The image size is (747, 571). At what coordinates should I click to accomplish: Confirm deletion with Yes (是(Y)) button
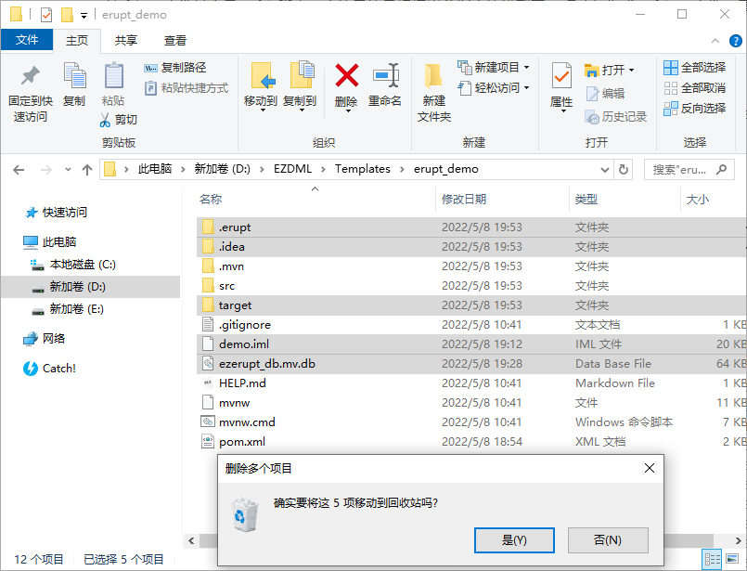tap(514, 540)
